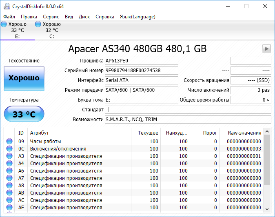Click the Режим передачи SATA/600 field

click(x=142, y=90)
